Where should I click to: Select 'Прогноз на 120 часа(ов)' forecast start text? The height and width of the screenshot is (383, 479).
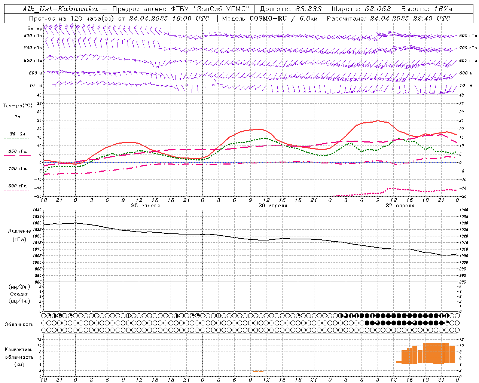(x=72, y=18)
